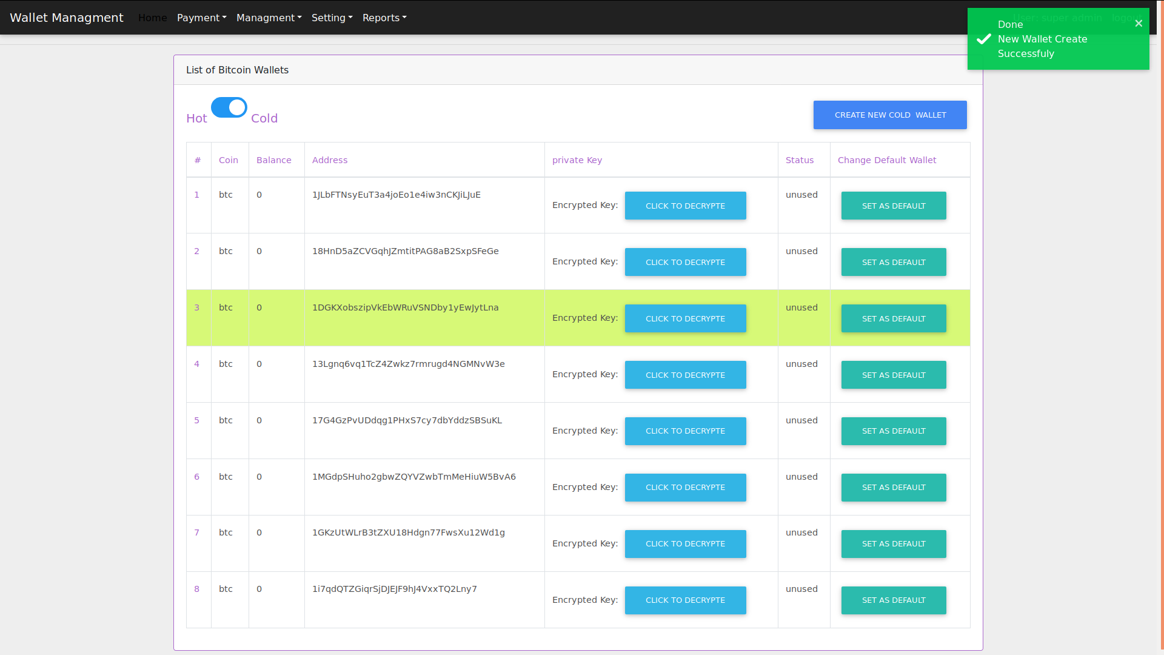
Task: Set wallet row 8 as default
Action: click(894, 600)
